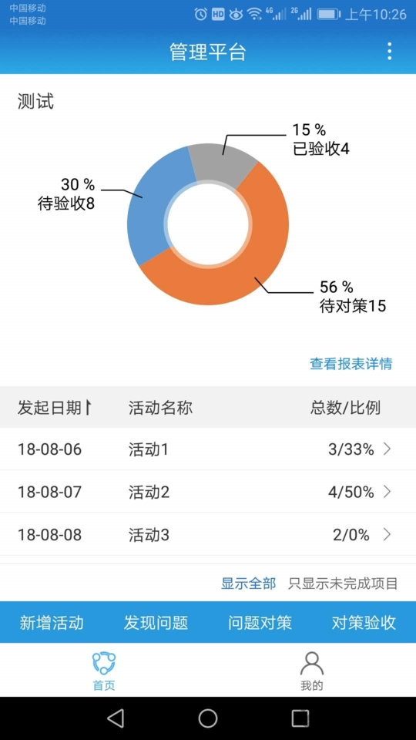Select 显示全部 filter option
The height and width of the screenshot is (740, 416).
pyautogui.click(x=248, y=584)
